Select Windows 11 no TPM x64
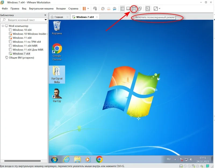The image size is (215, 168). click(27, 42)
